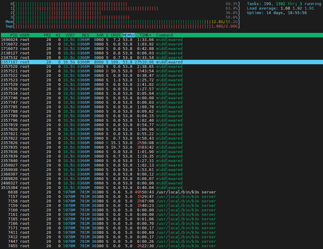The image size is (323, 249).
Task: Select k3s server row PID 7160
Action: coord(161,210)
